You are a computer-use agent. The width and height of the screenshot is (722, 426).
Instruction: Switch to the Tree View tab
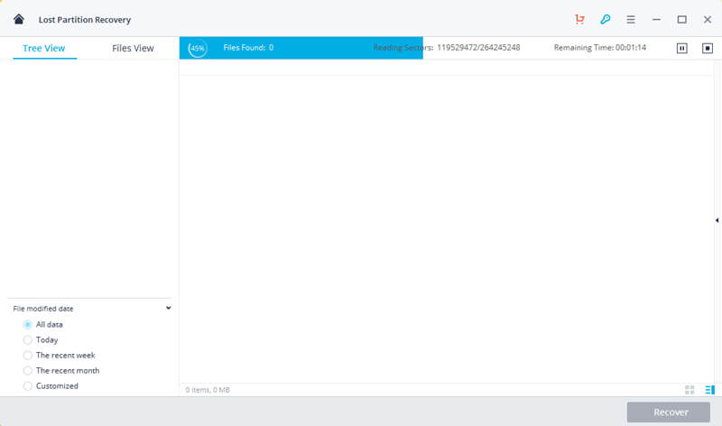coord(44,48)
